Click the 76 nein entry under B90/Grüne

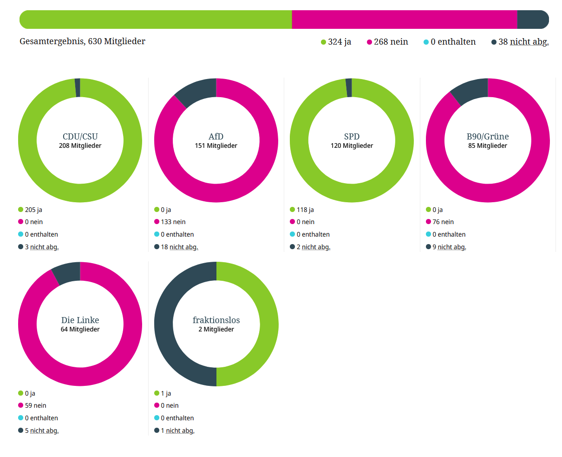(443, 222)
